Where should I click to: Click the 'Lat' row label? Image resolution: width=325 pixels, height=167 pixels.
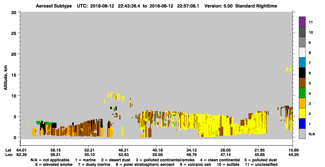(x=8, y=150)
